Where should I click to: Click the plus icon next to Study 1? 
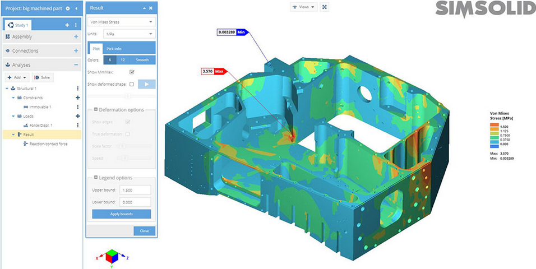[67, 25]
